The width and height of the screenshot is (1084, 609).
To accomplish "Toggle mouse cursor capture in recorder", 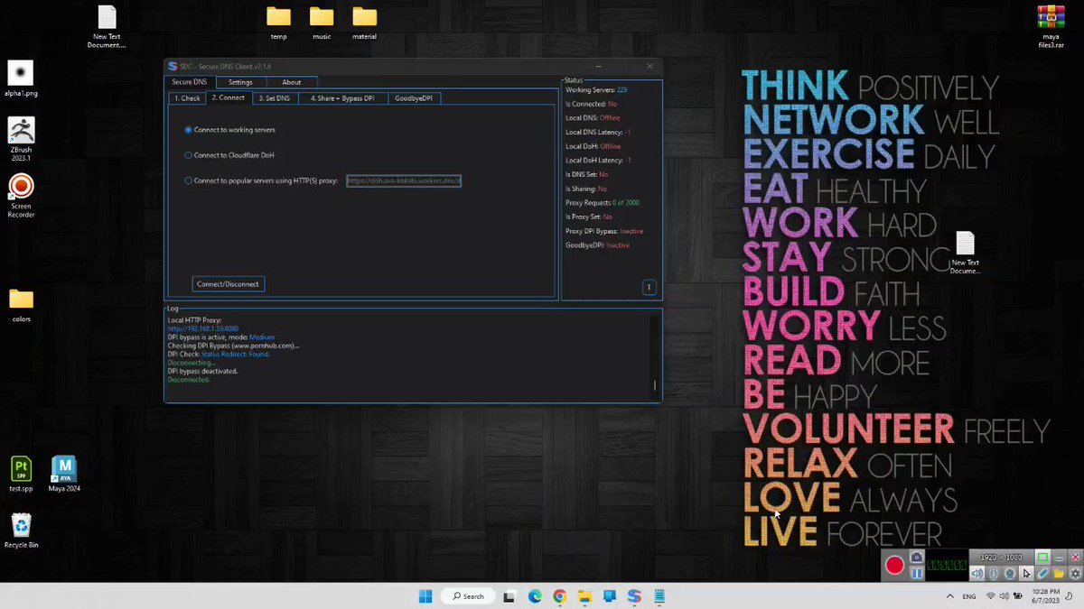I will pyautogui.click(x=1026, y=573).
